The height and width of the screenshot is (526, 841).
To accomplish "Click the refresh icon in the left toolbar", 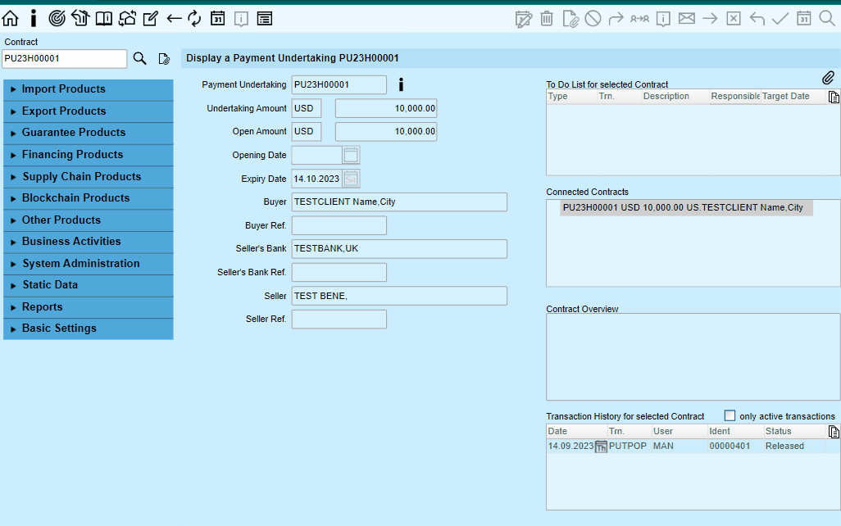I will coord(194,17).
